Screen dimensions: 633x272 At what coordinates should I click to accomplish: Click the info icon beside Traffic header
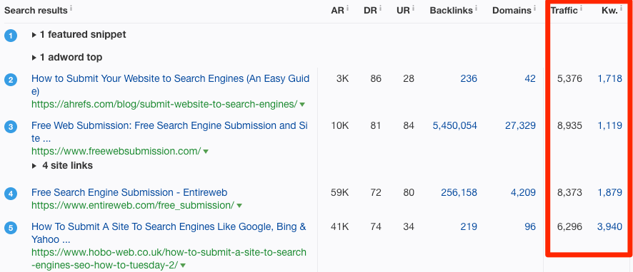[582, 8]
